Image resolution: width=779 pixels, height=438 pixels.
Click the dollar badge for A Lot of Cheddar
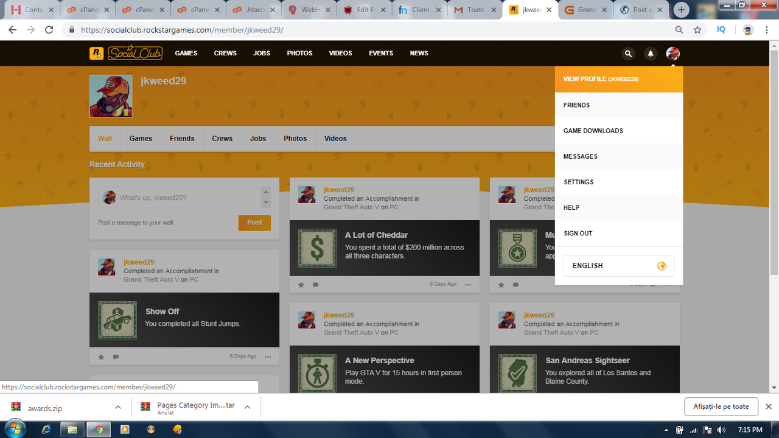317,248
